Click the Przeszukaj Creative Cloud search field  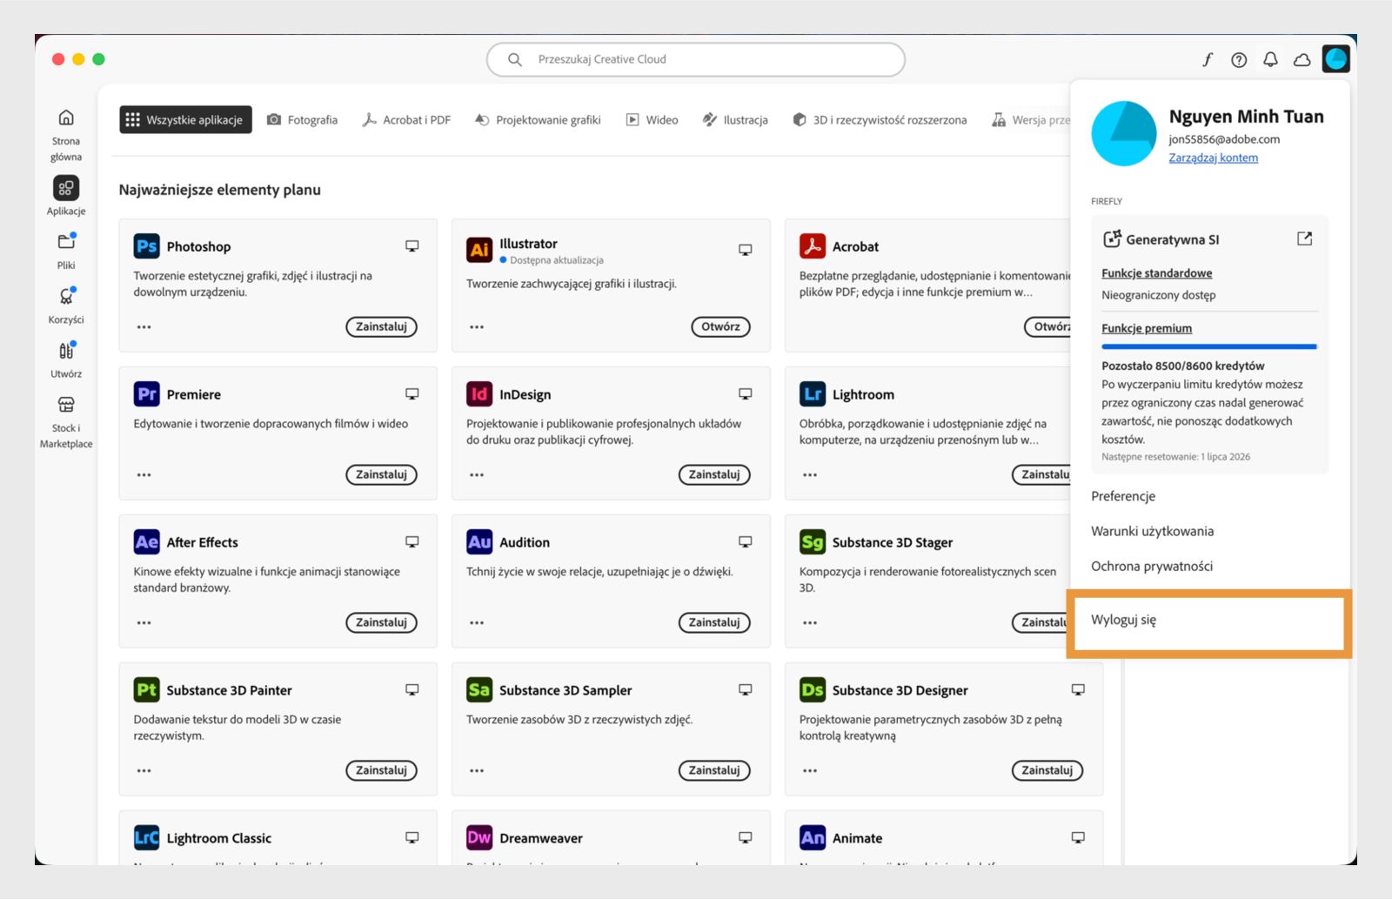(x=696, y=59)
